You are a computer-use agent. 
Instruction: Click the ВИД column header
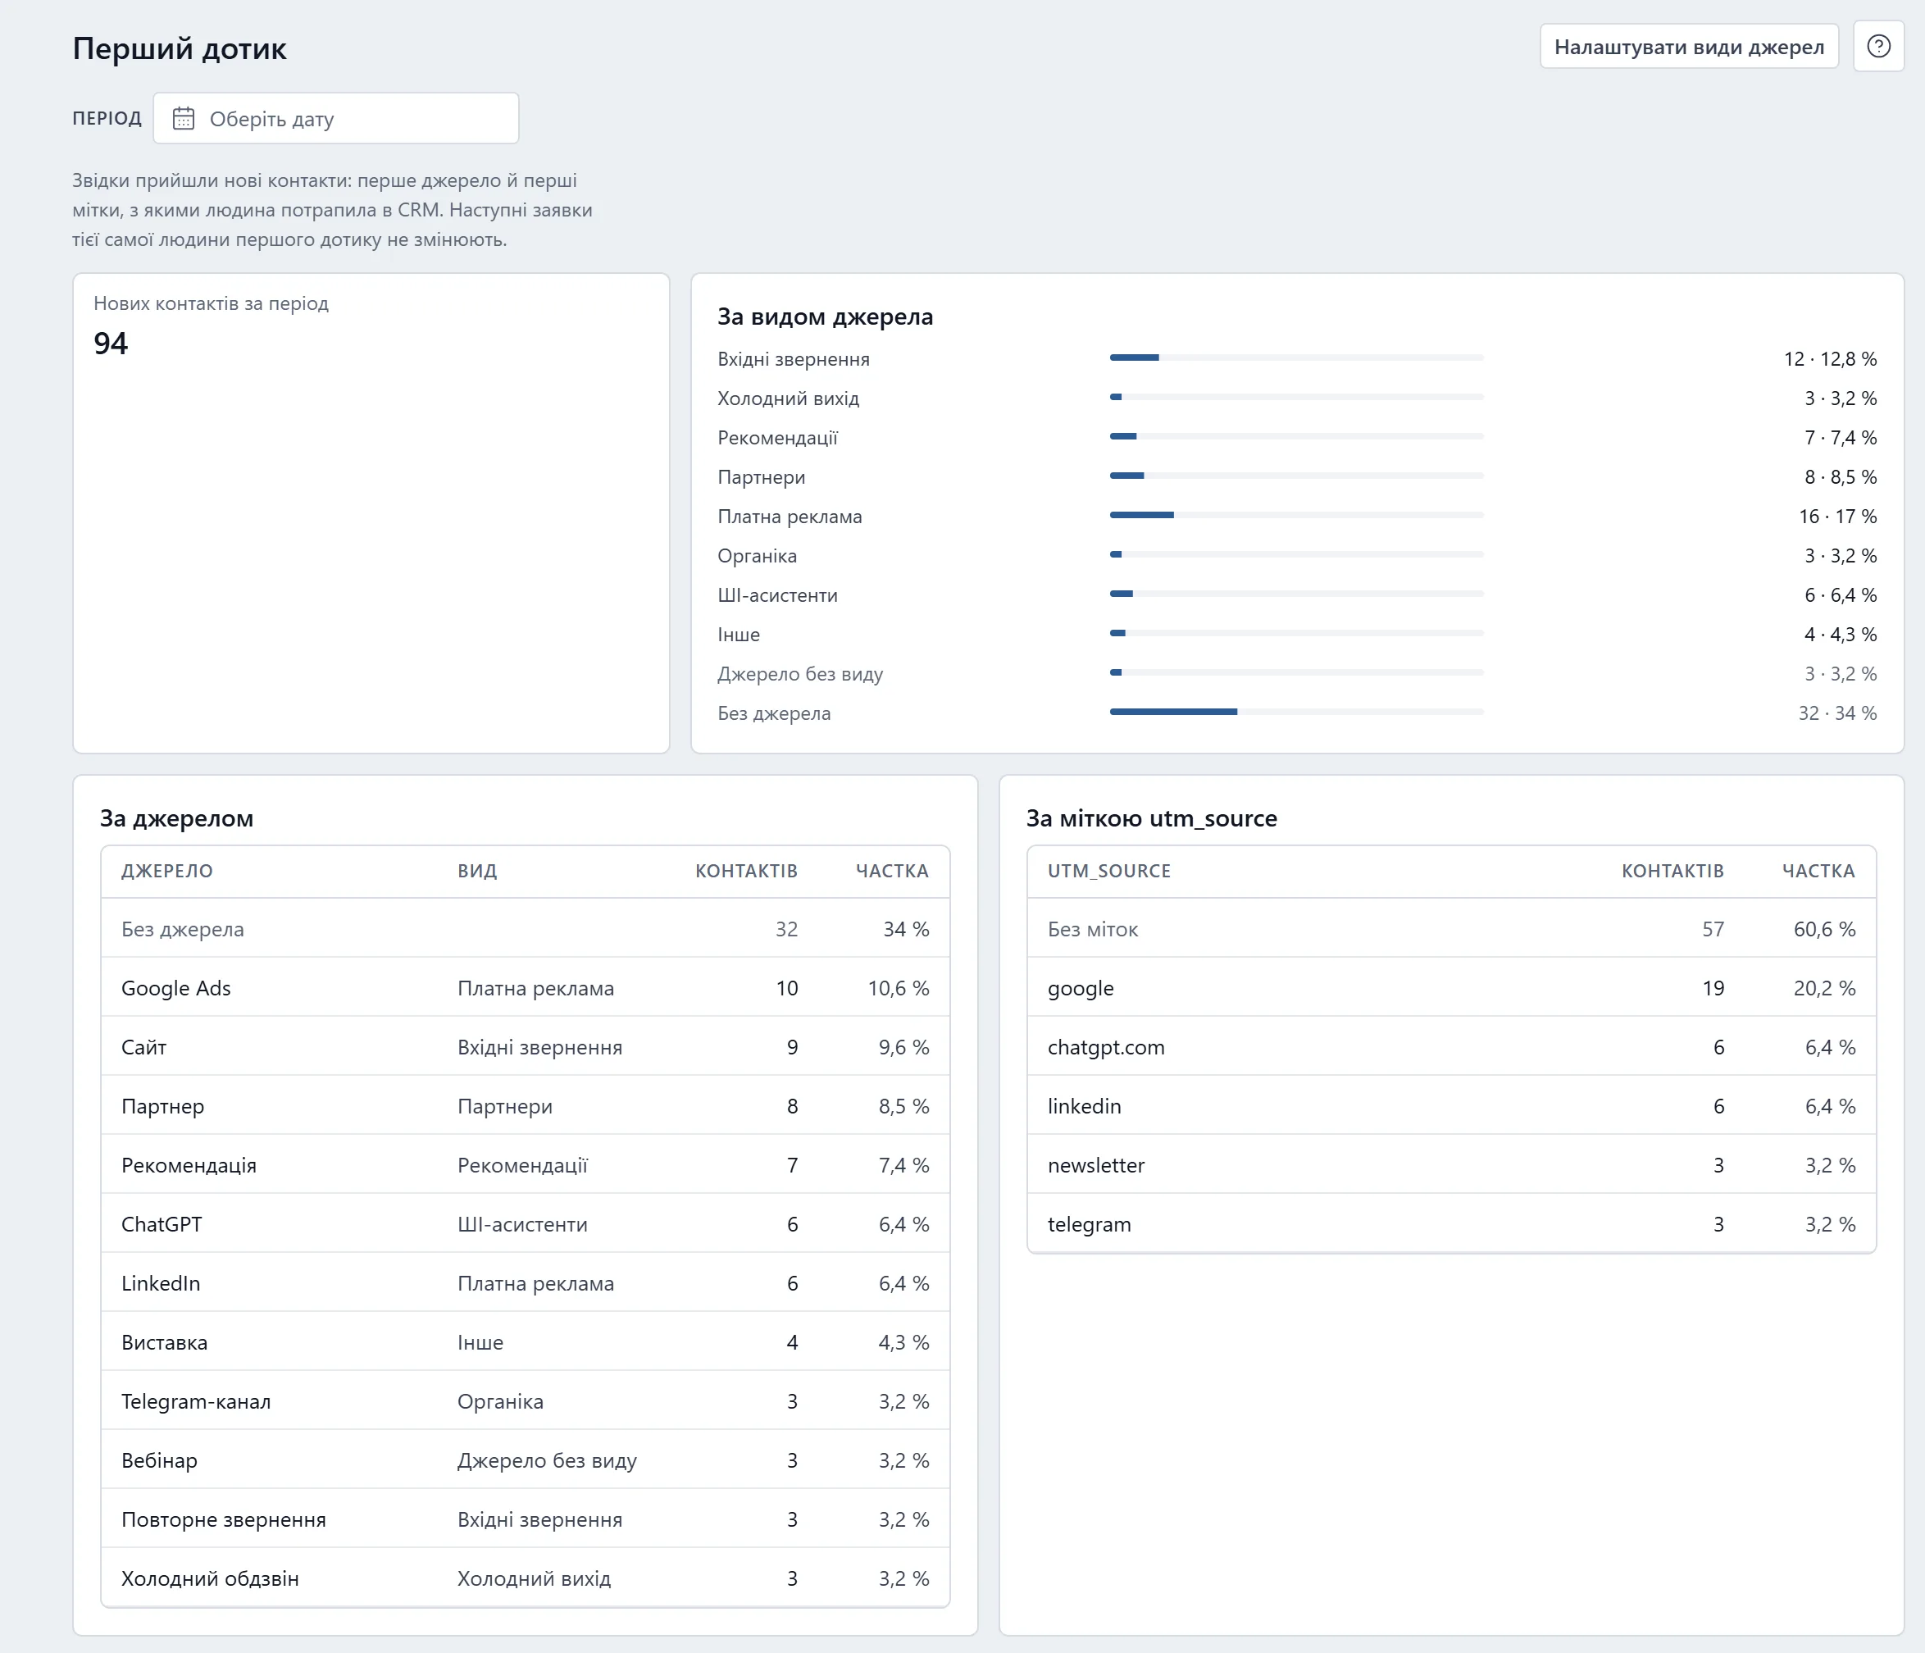476,871
